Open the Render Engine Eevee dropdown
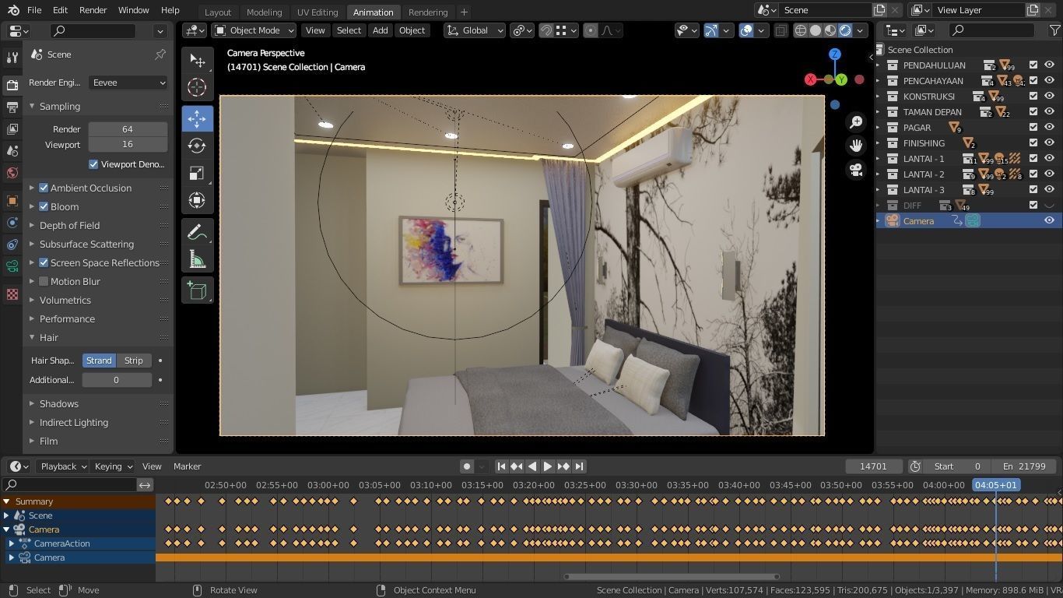1063x598 pixels. [x=128, y=83]
